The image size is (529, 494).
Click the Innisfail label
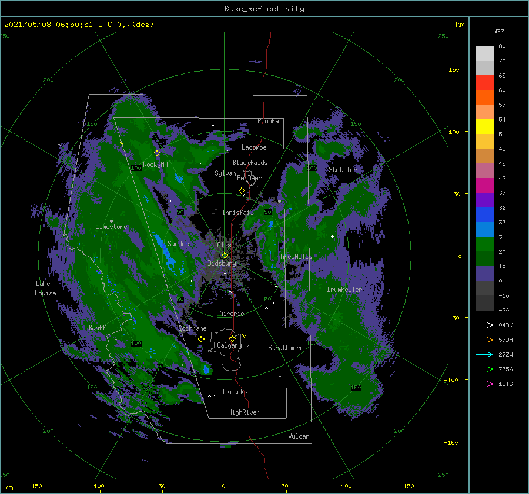point(237,213)
